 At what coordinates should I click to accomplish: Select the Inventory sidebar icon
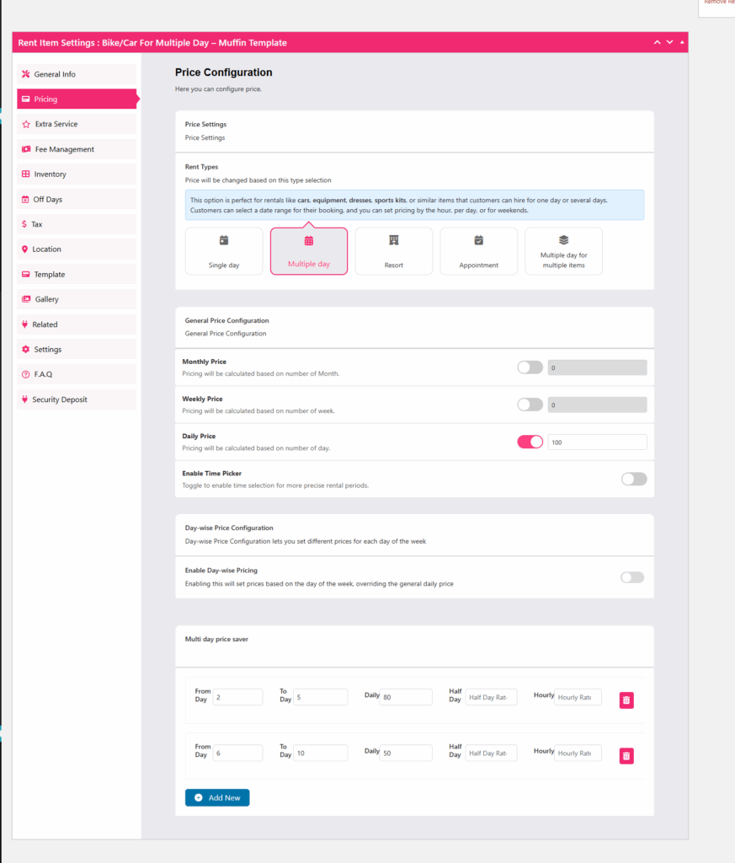26,174
